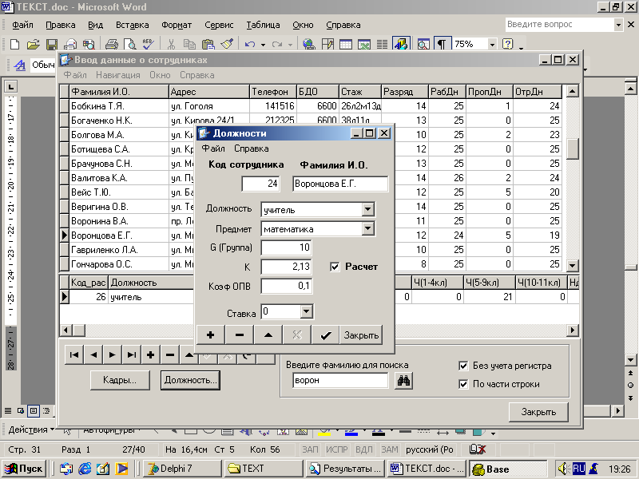Image resolution: width=639 pixels, height=479 pixels.
Task: Click the binoculars search icon
Action: pos(403,382)
